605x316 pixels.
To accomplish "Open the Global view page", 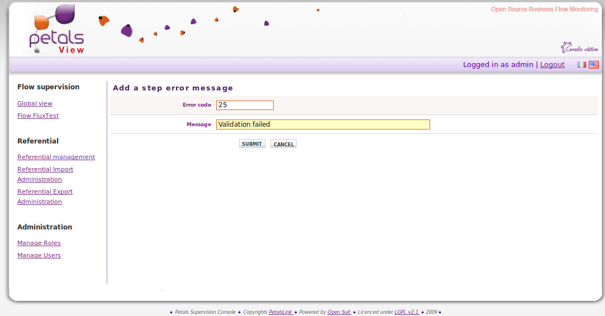I will 35,103.
